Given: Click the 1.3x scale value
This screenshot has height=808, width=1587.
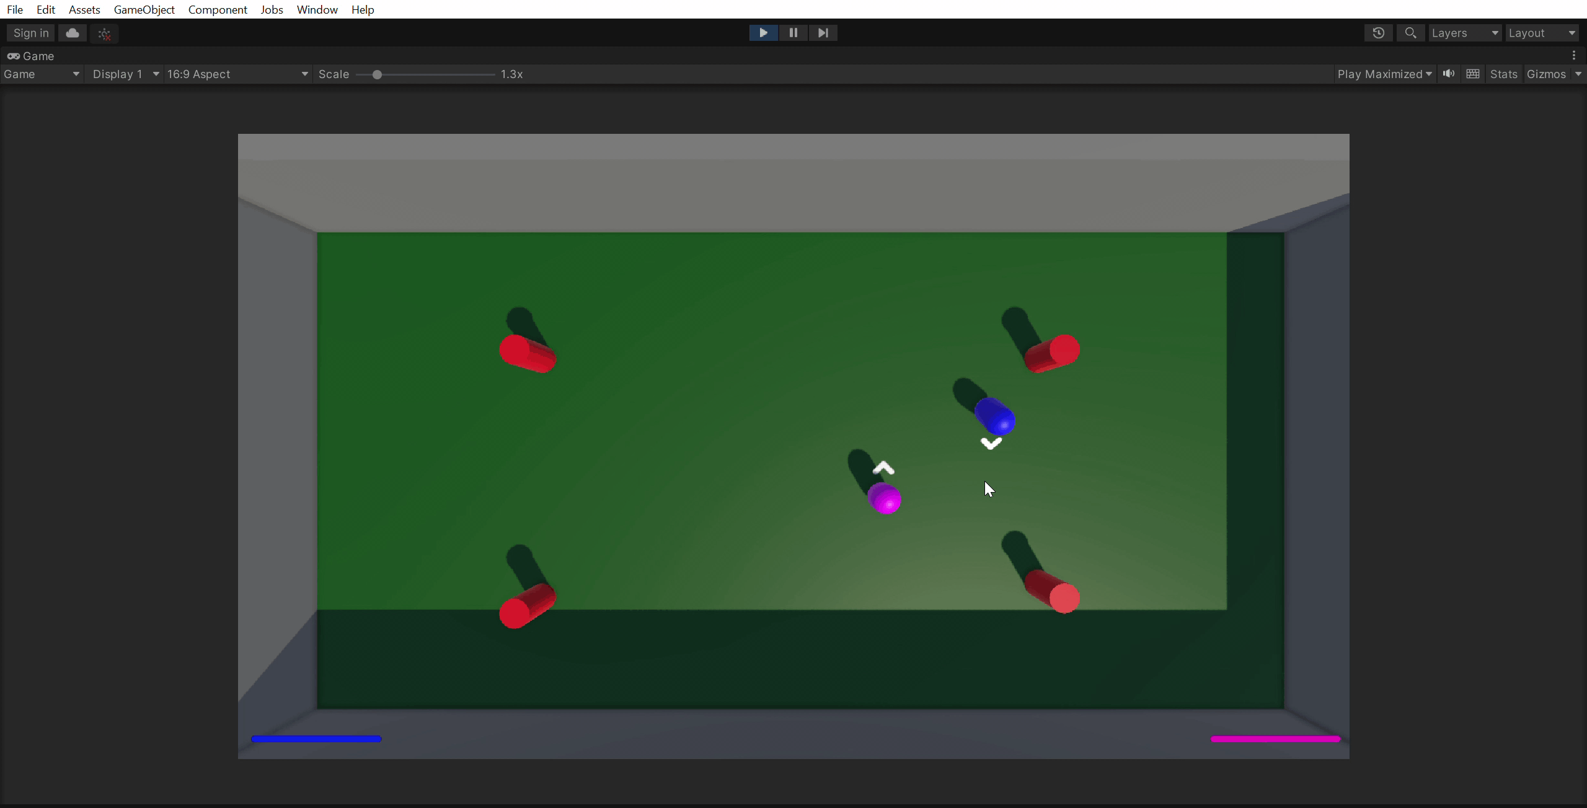Looking at the screenshot, I should pyautogui.click(x=512, y=74).
